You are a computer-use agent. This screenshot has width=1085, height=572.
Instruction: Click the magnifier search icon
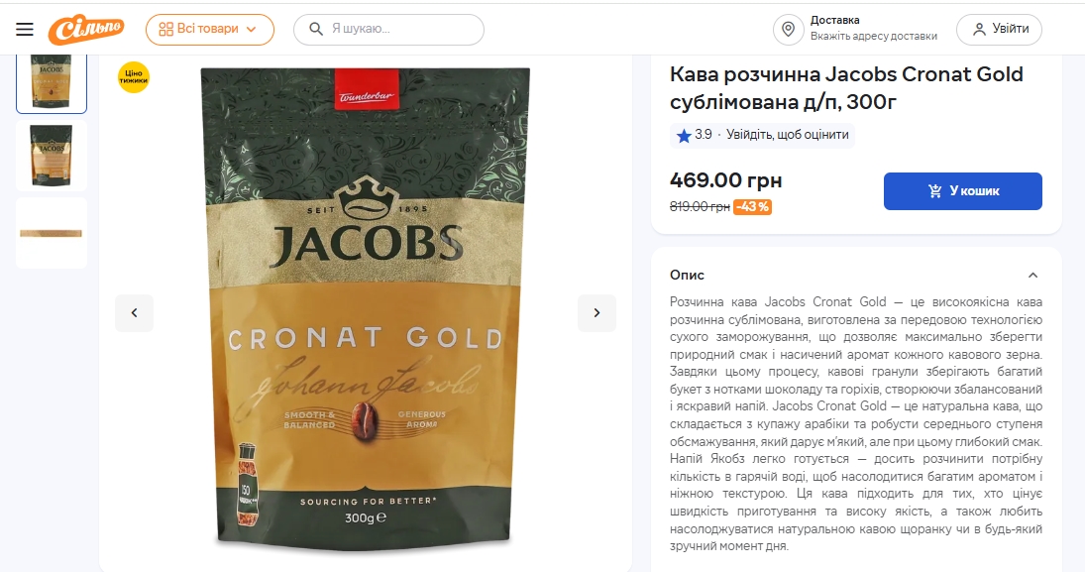click(x=315, y=29)
